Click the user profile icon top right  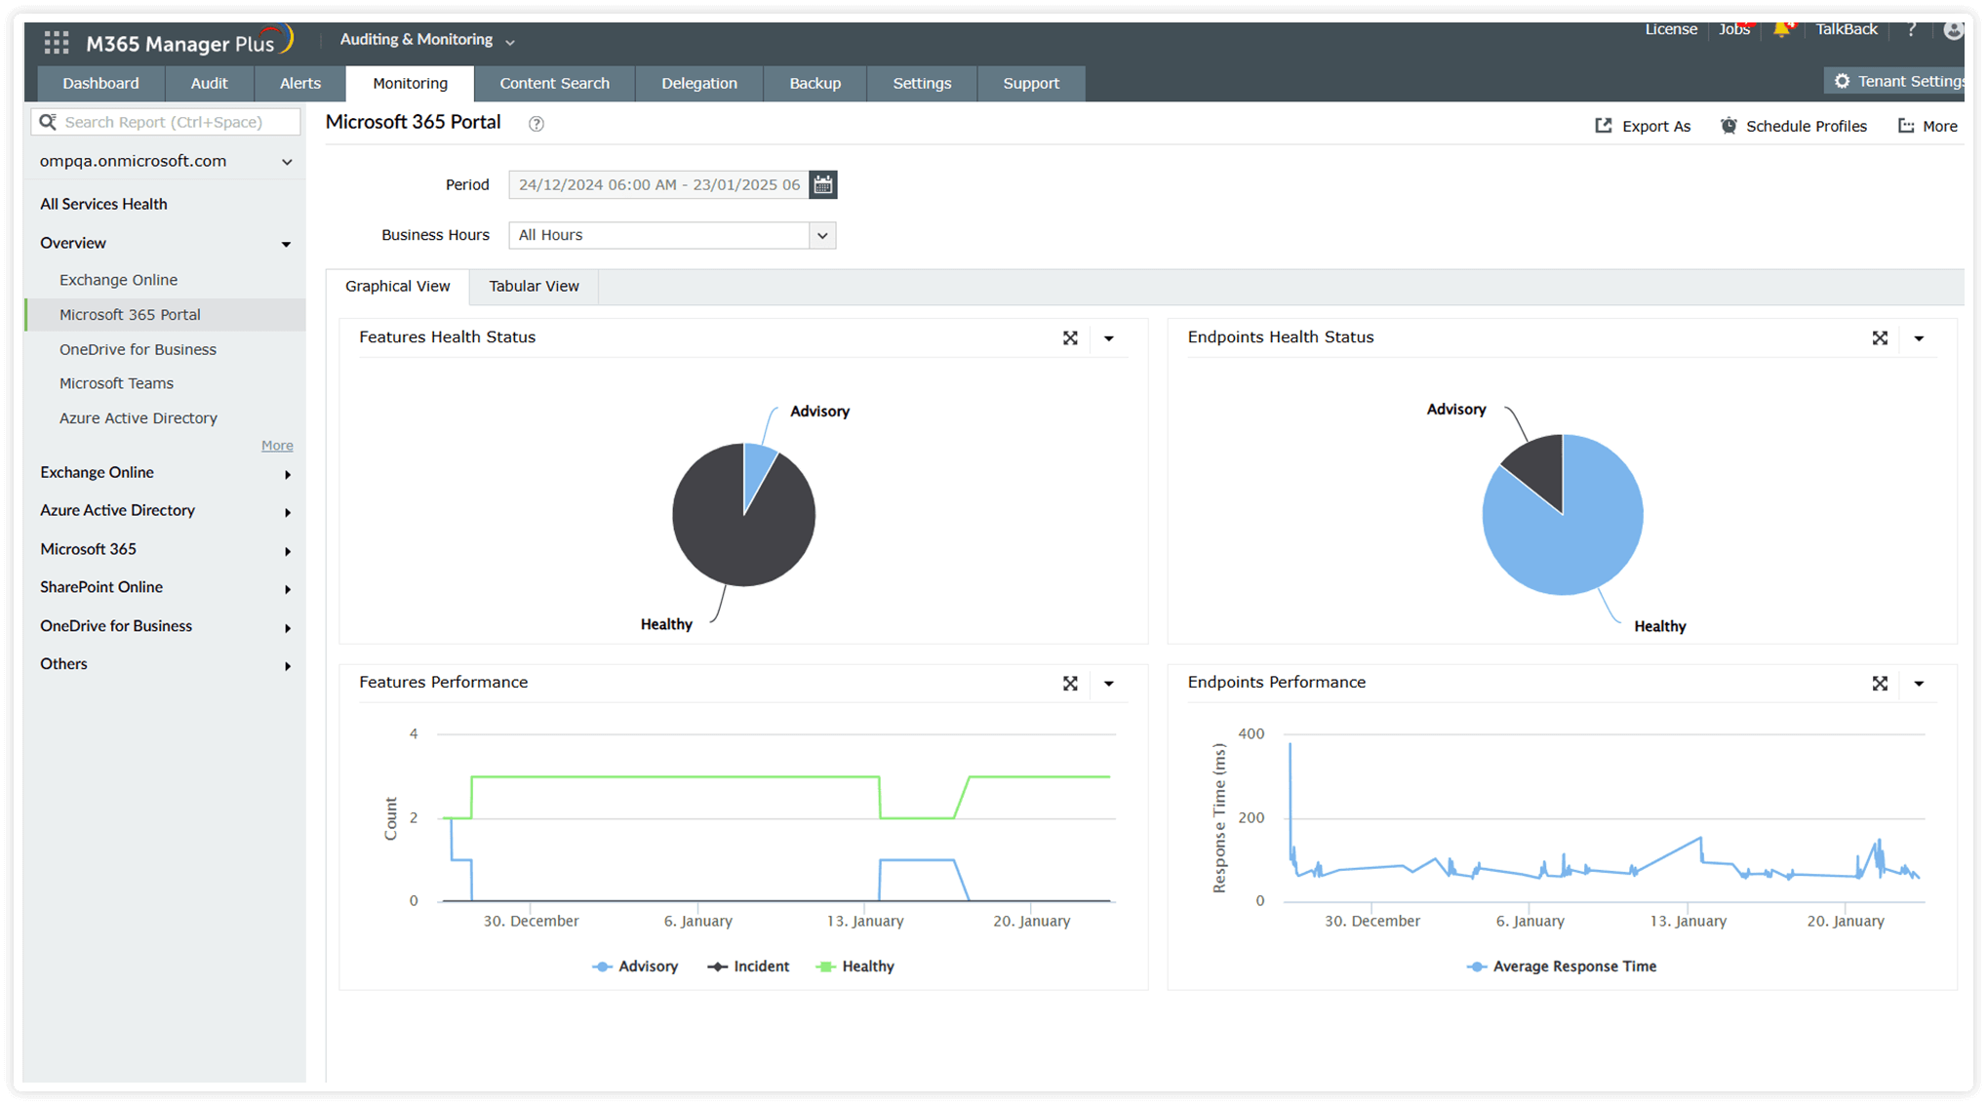(1954, 30)
